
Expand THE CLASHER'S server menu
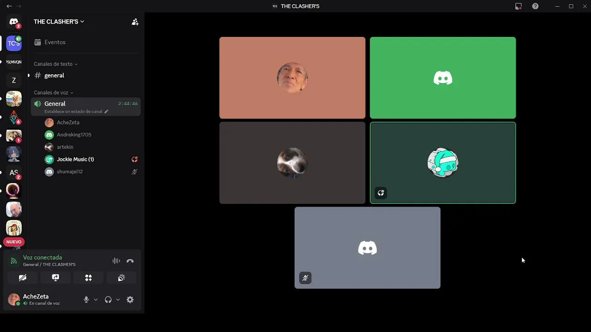pos(59,22)
